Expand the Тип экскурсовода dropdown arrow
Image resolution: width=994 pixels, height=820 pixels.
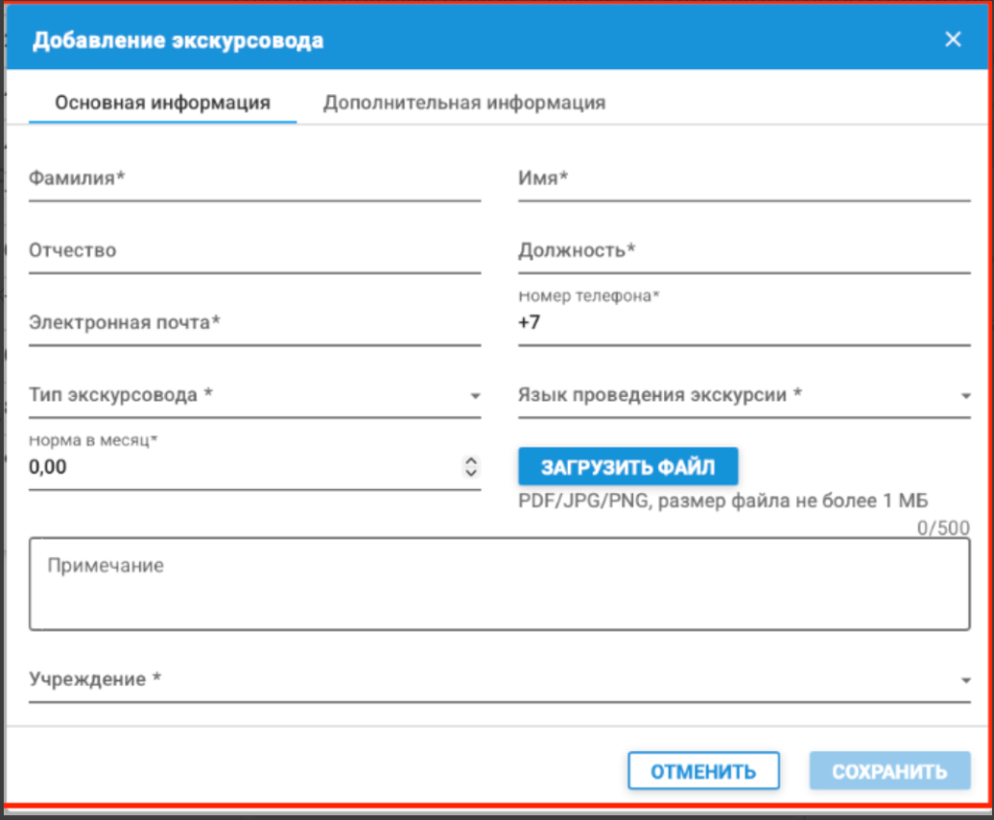(x=475, y=396)
